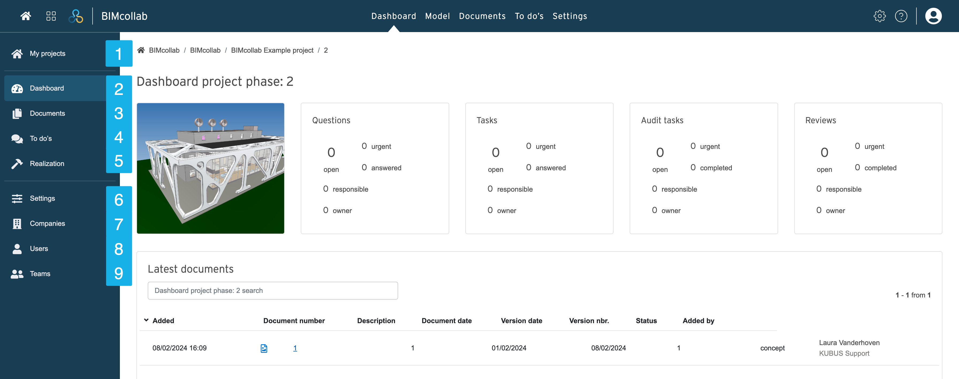Open the gear settings icon top right
Screen dimensions: 959x379
[x=880, y=16]
